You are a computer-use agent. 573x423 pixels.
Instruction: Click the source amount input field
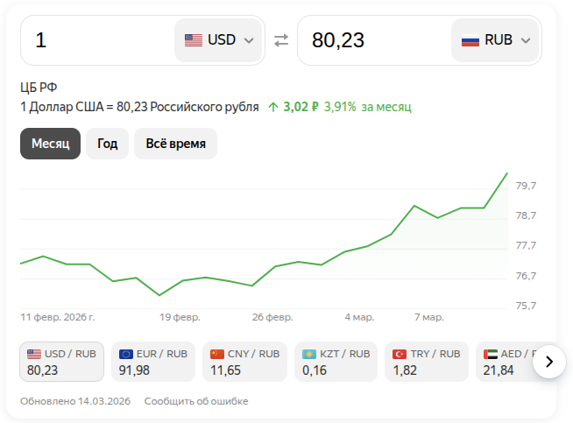coord(96,40)
